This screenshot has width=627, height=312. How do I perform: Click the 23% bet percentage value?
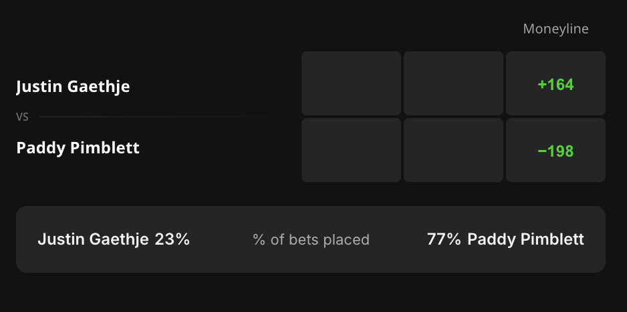click(172, 239)
